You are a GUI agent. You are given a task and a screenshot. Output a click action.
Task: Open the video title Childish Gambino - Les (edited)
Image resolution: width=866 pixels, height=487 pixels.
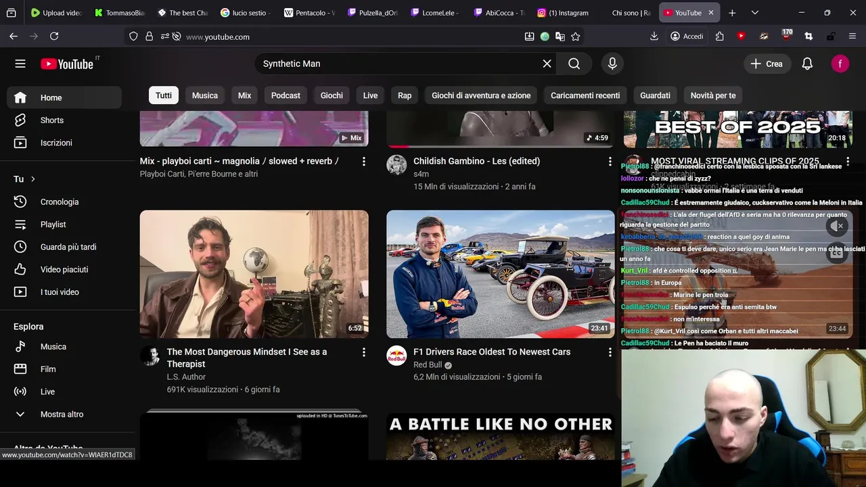pyautogui.click(x=476, y=161)
